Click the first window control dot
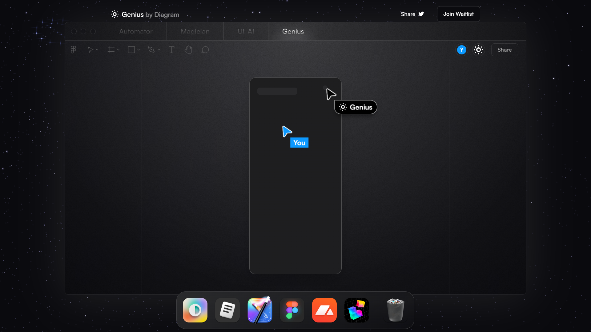 point(74,31)
